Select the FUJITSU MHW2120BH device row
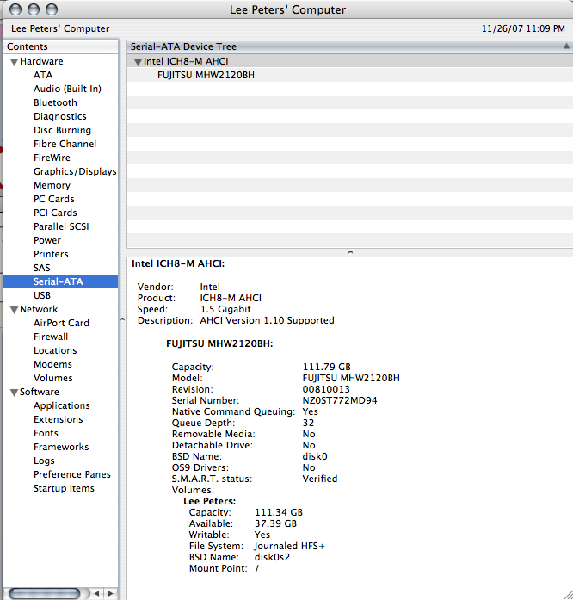This screenshot has width=573, height=600. [x=350, y=75]
